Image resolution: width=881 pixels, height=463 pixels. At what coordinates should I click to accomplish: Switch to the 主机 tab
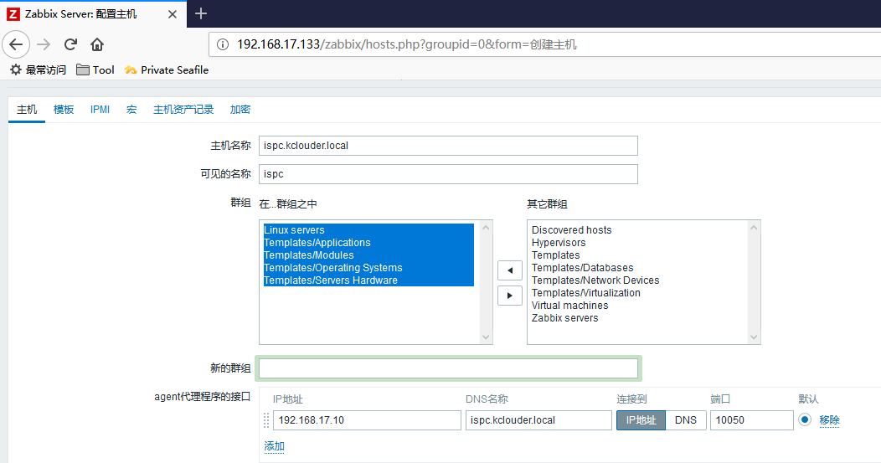tap(27, 110)
